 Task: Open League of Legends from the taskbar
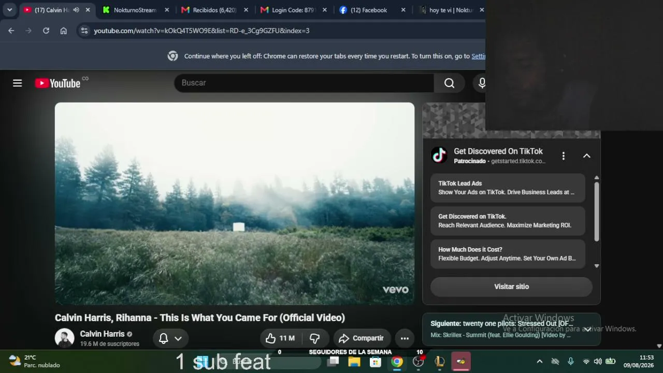click(x=440, y=362)
